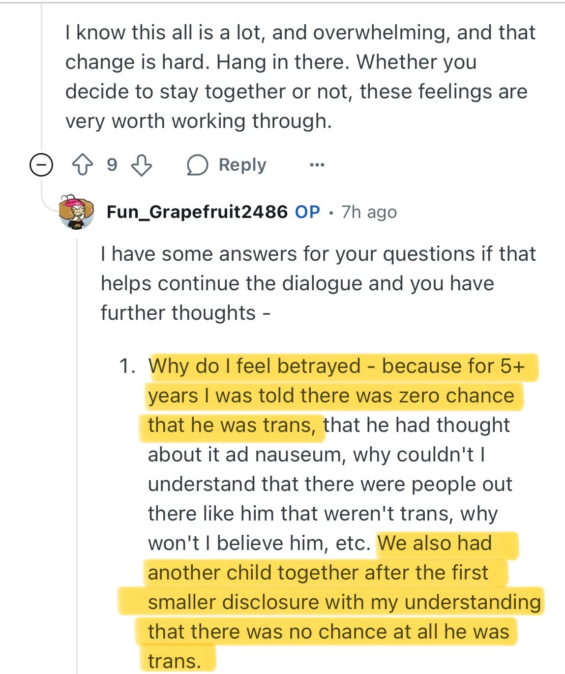This screenshot has width=565, height=674.
Task: Click the "7h ago" timestamp
Action: 369,212
